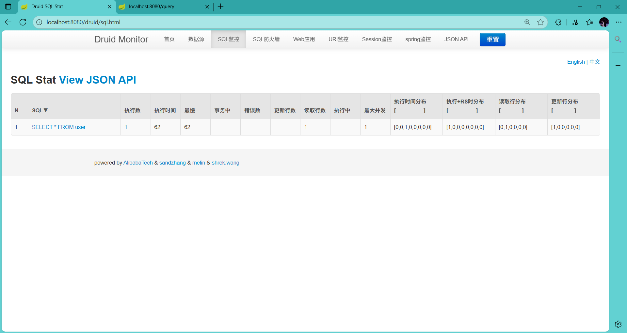The image size is (627, 333).
Task: Add a sidebar app with plus icon
Action: click(618, 66)
